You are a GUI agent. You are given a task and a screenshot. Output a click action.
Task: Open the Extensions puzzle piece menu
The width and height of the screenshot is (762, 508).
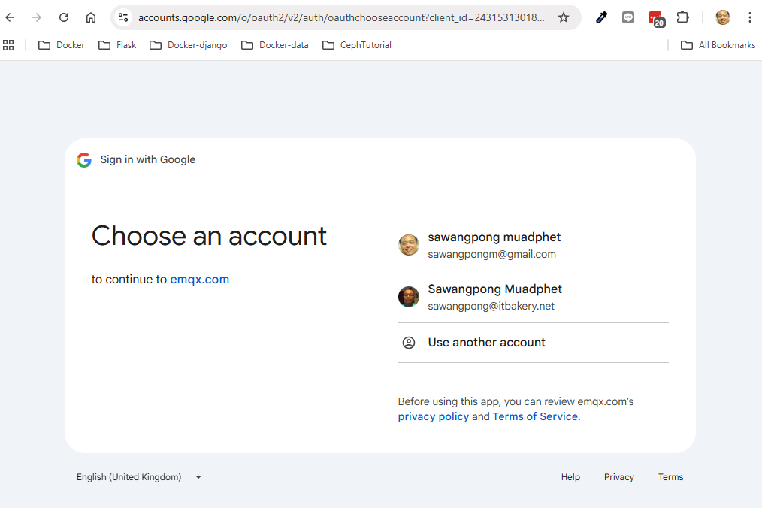(x=682, y=17)
